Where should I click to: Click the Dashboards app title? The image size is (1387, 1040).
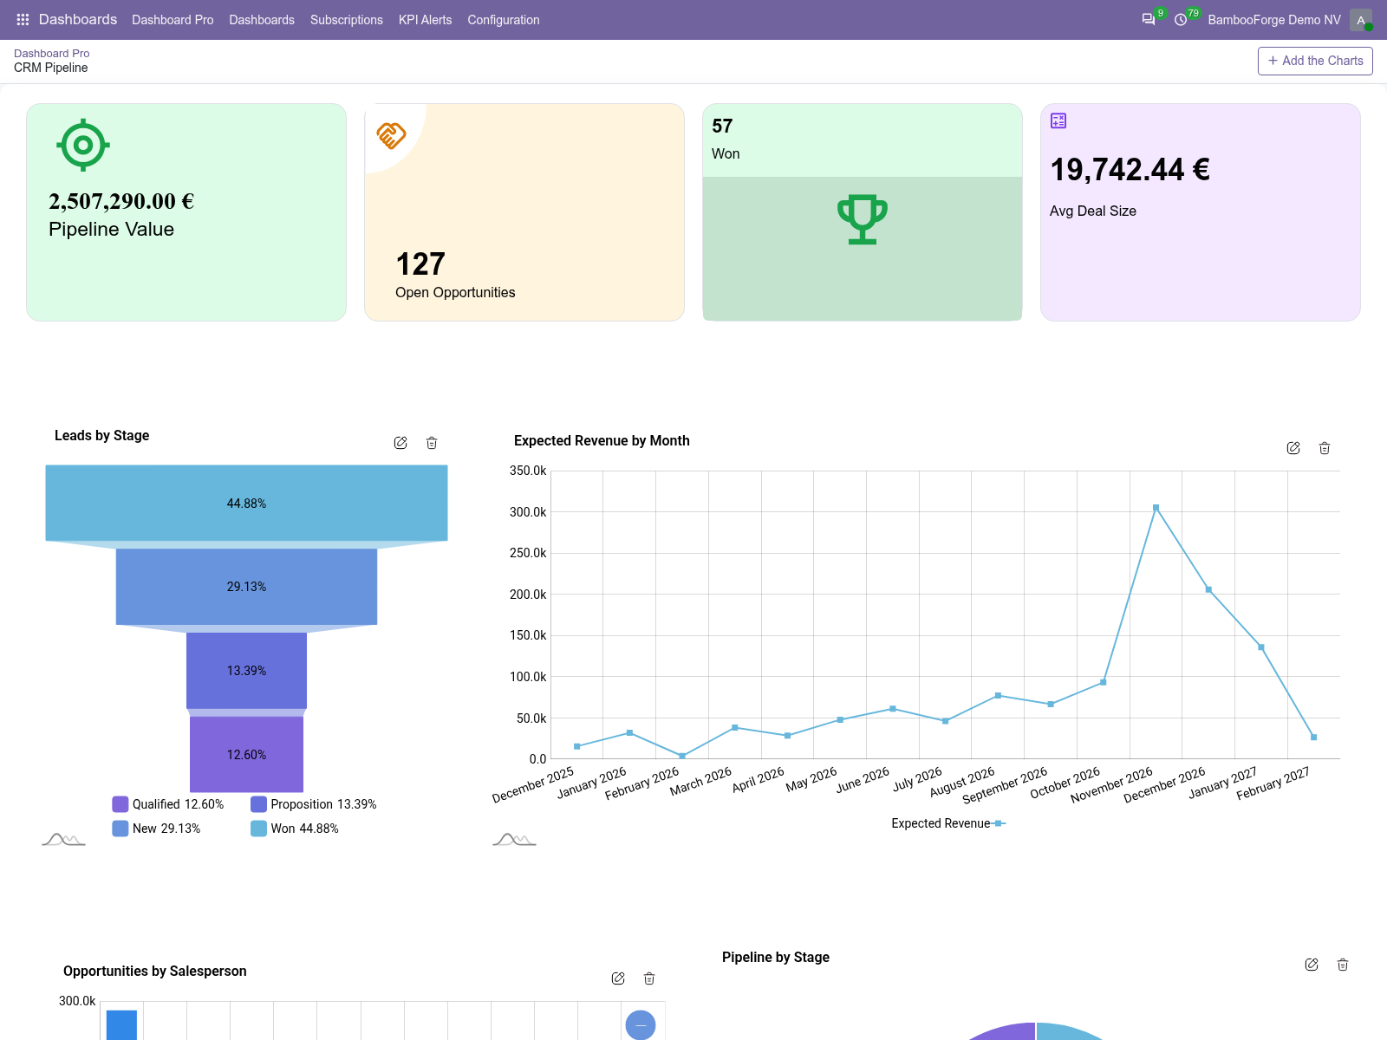(78, 19)
